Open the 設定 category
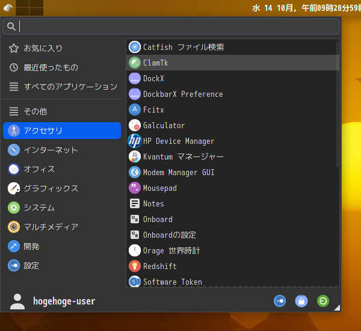This screenshot has width=361, height=331. (62, 265)
